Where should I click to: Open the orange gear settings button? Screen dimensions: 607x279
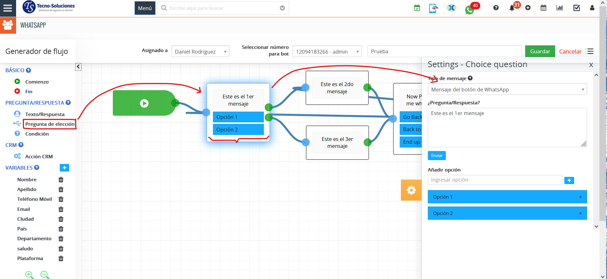pyautogui.click(x=411, y=190)
